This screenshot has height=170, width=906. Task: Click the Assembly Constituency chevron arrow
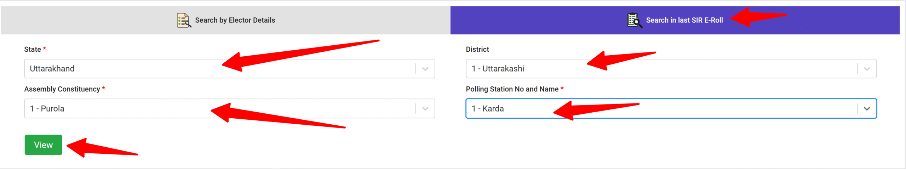tap(425, 108)
